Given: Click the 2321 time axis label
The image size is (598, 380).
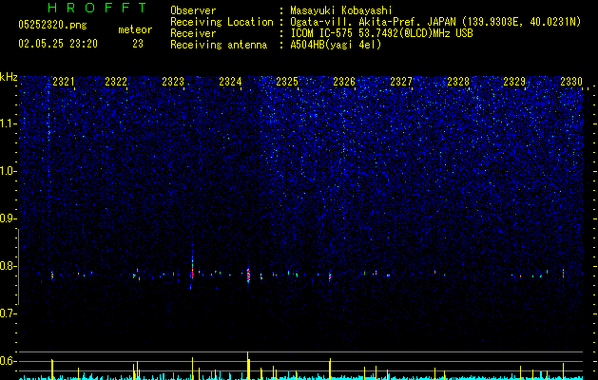Looking at the screenshot, I should pos(64,82).
